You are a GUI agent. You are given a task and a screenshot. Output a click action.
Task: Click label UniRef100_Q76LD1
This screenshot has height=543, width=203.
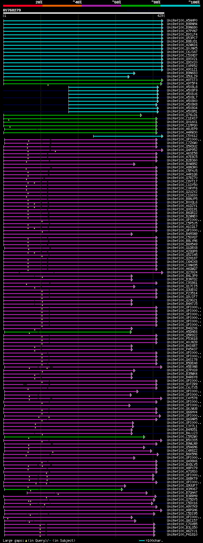coord(182,115)
